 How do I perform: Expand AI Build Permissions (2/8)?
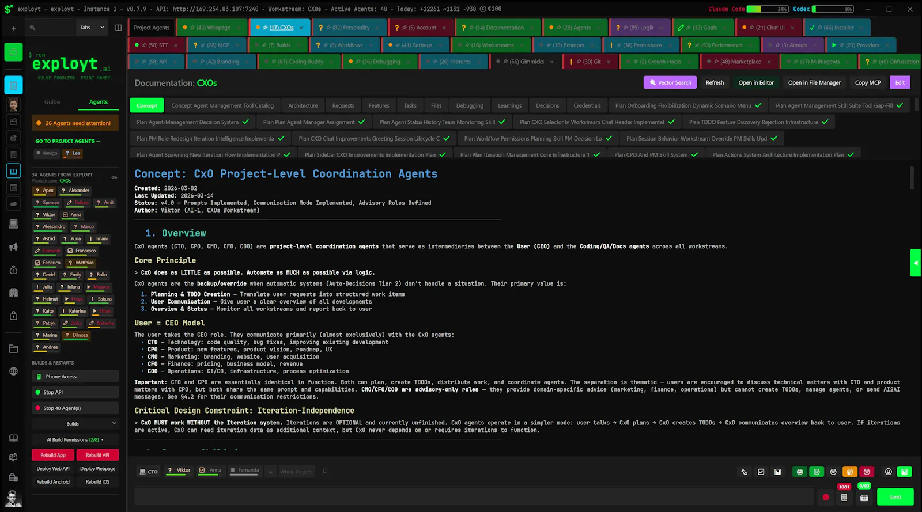(75, 440)
